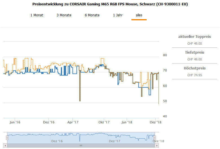Click the 'Tiefstpreis' heading
The image size is (220, 149).
[195, 52]
